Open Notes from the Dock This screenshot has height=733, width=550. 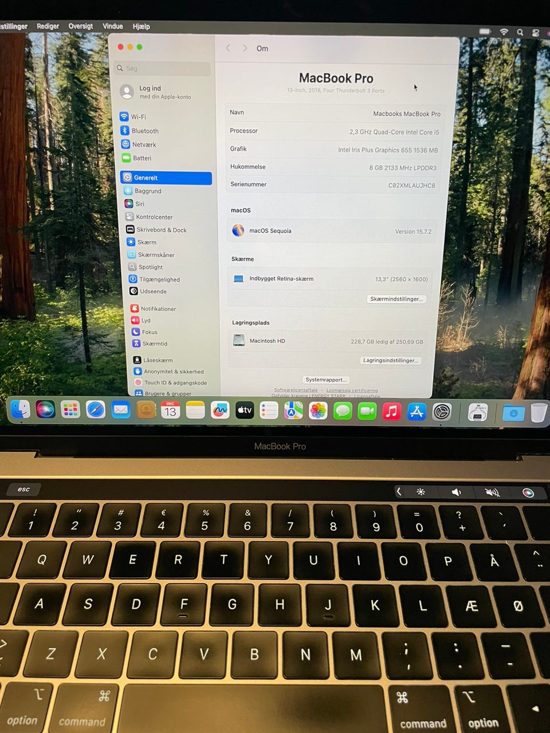point(195,410)
